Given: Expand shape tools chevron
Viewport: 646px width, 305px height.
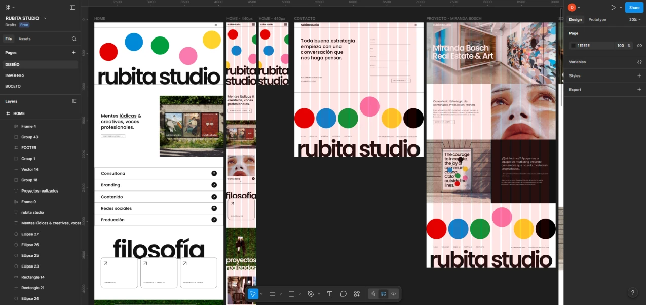Looking at the screenshot, I should [300, 294].
